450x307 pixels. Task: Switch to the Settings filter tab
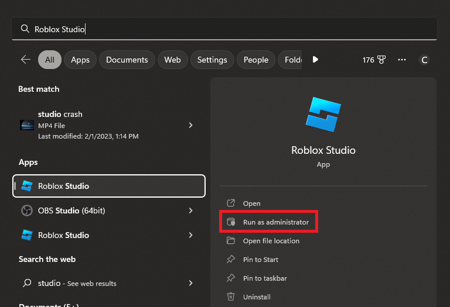(212, 60)
